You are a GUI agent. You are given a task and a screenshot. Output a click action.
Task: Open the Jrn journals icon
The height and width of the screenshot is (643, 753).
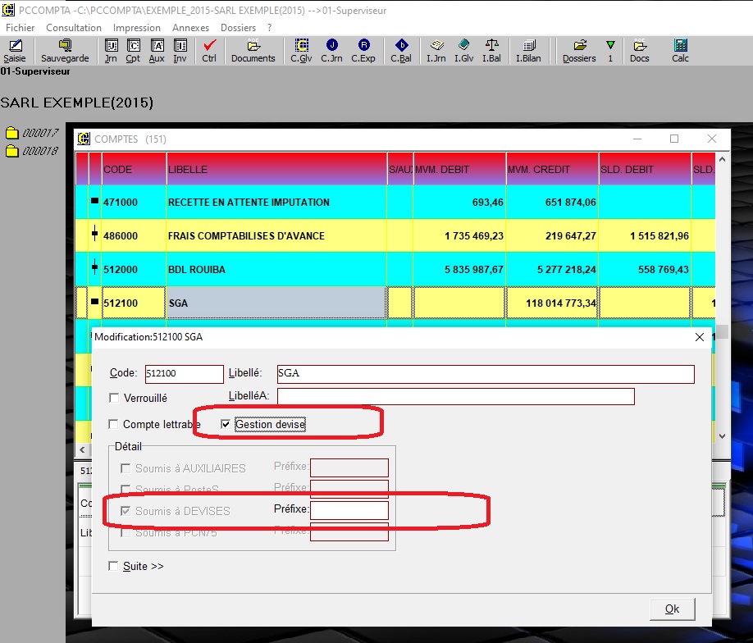tap(111, 50)
